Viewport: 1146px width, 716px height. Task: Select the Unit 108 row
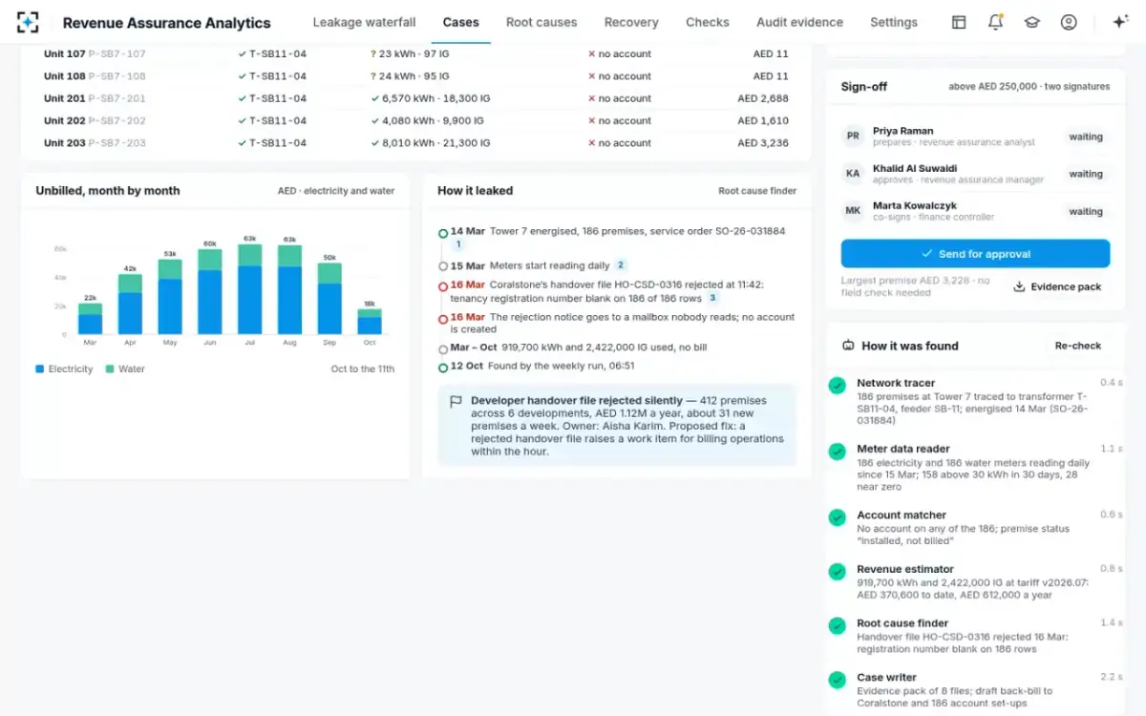point(416,76)
